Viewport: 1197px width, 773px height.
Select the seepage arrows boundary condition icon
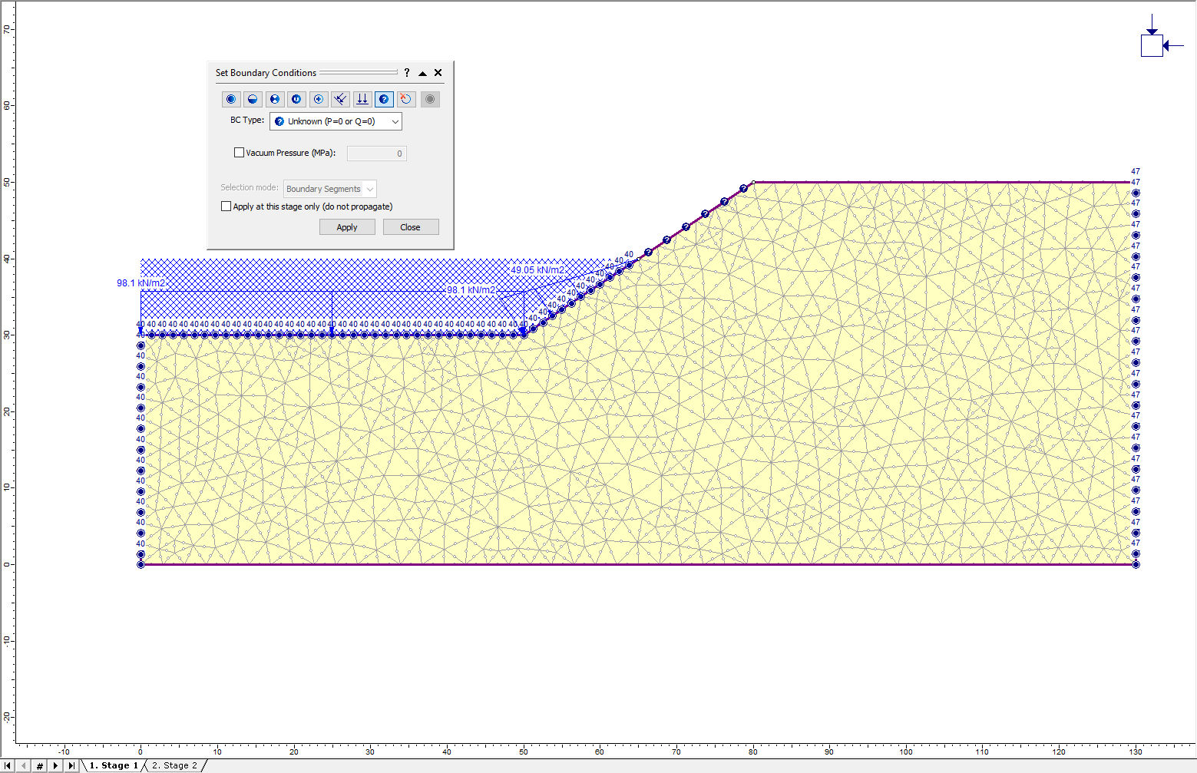(x=340, y=99)
